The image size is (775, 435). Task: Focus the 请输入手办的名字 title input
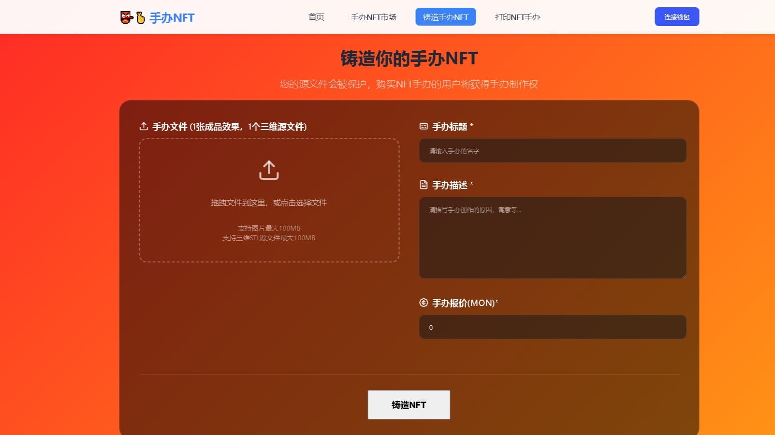[x=553, y=150]
